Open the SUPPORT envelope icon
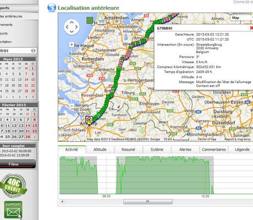Image resolution: width=253 pixels, height=220 pixels. (x=13, y=210)
